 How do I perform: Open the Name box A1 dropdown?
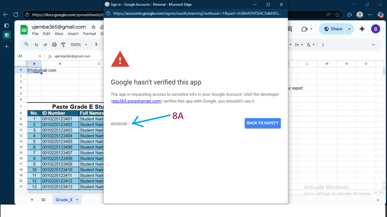[x=40, y=56]
